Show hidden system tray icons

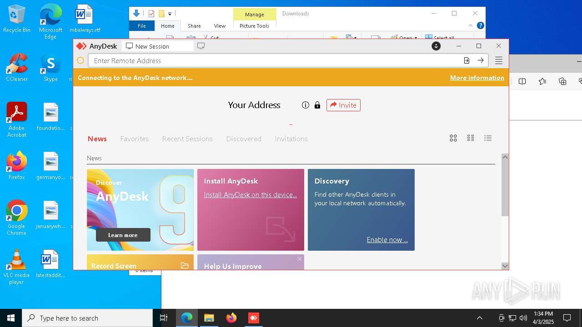click(x=480, y=318)
